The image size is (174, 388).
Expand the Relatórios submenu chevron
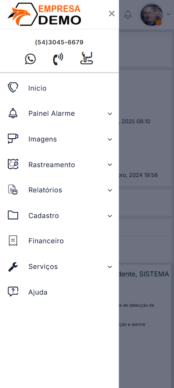(110, 190)
